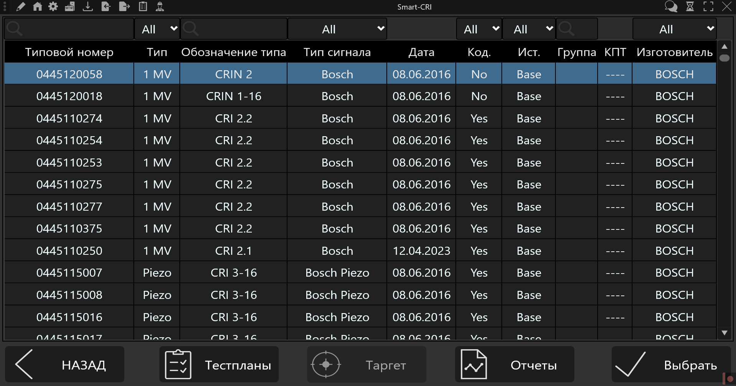Click the download icon
This screenshot has width=736, height=386.
pyautogui.click(x=88, y=7)
